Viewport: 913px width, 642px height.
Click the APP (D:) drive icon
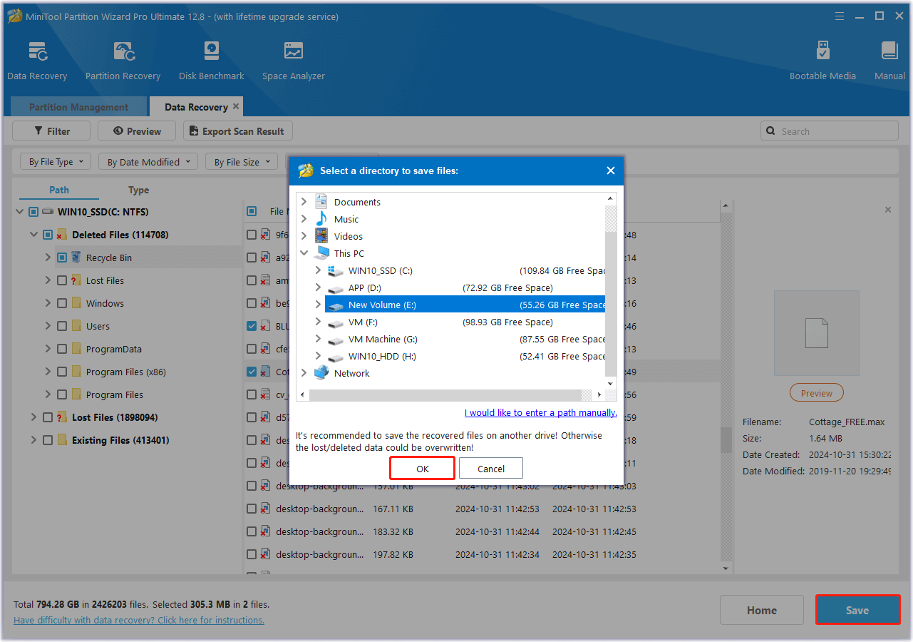coord(336,288)
